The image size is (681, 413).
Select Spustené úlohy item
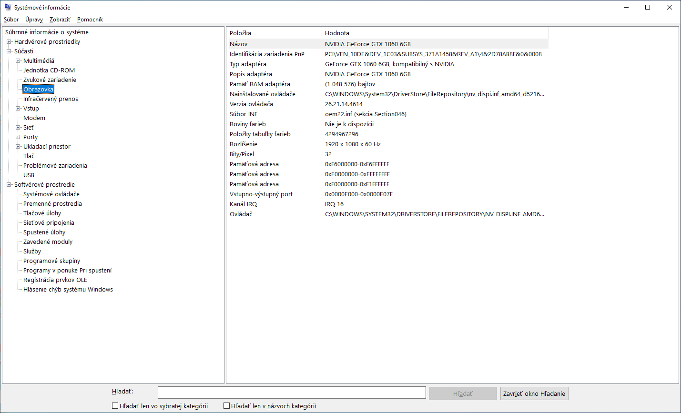pos(44,232)
